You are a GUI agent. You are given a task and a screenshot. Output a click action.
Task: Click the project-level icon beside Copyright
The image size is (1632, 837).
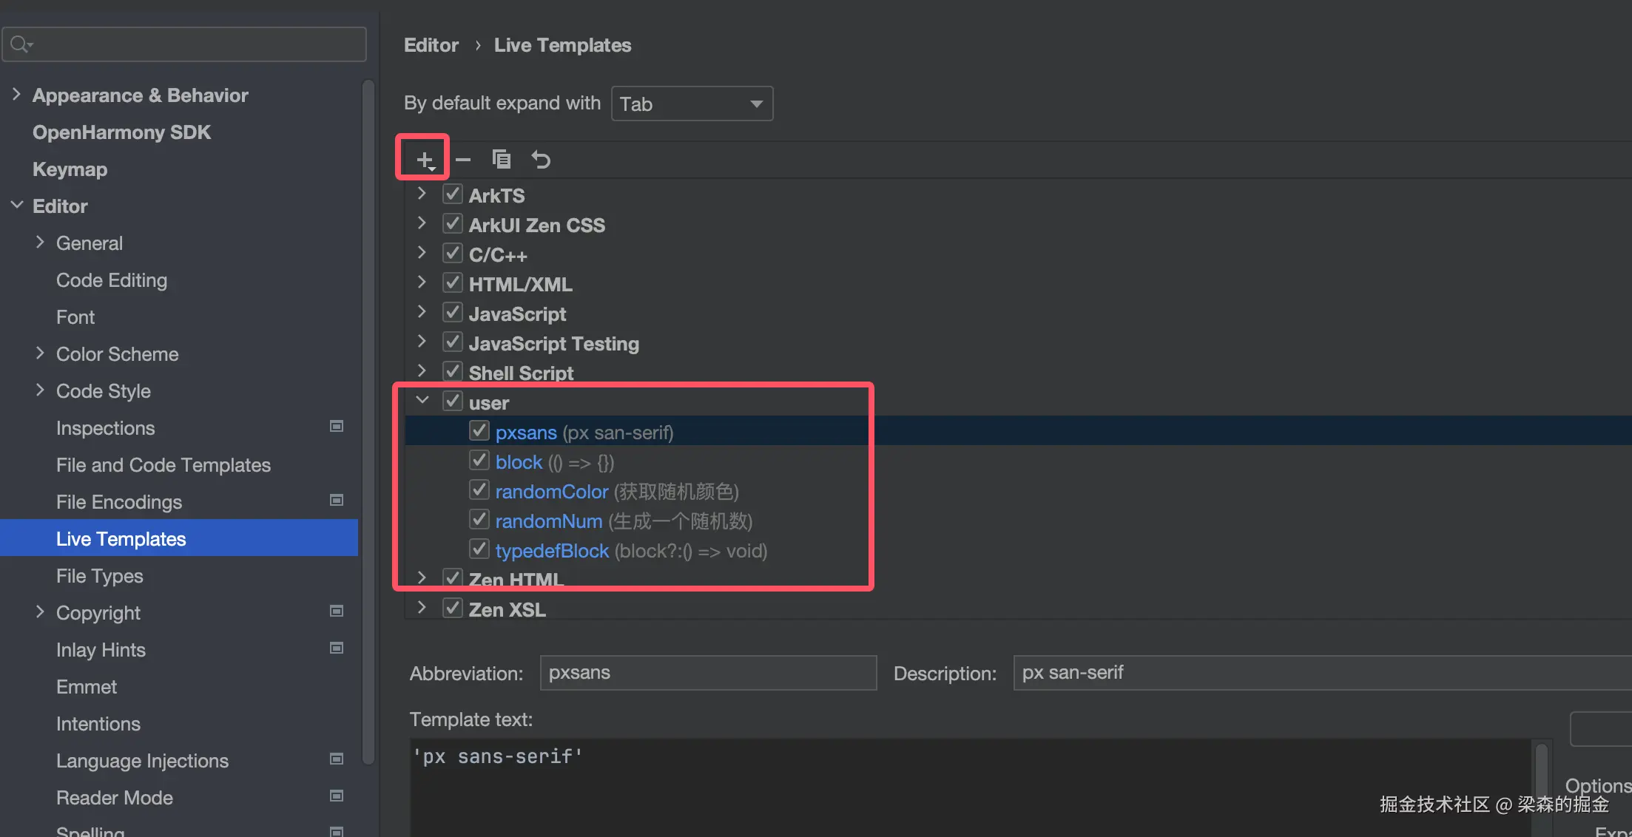coord(337,611)
